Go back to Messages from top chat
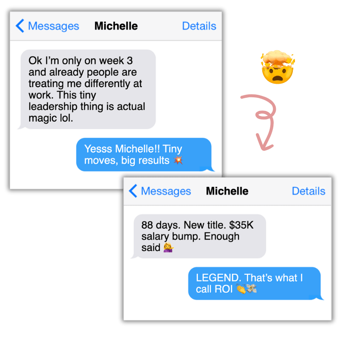 click(54, 26)
